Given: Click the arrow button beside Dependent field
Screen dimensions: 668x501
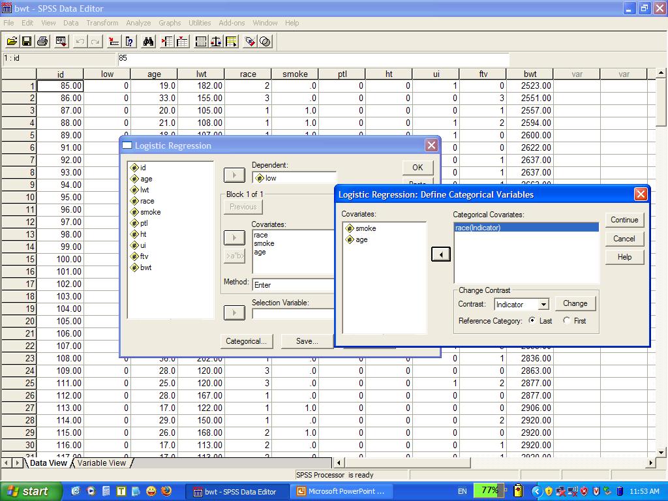Looking at the screenshot, I should [x=234, y=175].
